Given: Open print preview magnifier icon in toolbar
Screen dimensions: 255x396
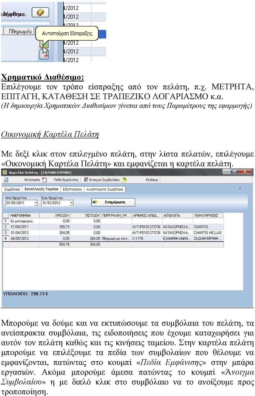Looking at the screenshot, I should [x=6, y=180].
